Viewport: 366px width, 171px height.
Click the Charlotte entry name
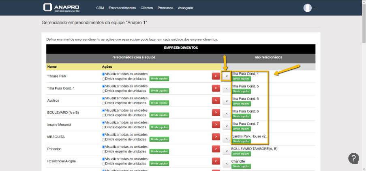tap(238, 161)
